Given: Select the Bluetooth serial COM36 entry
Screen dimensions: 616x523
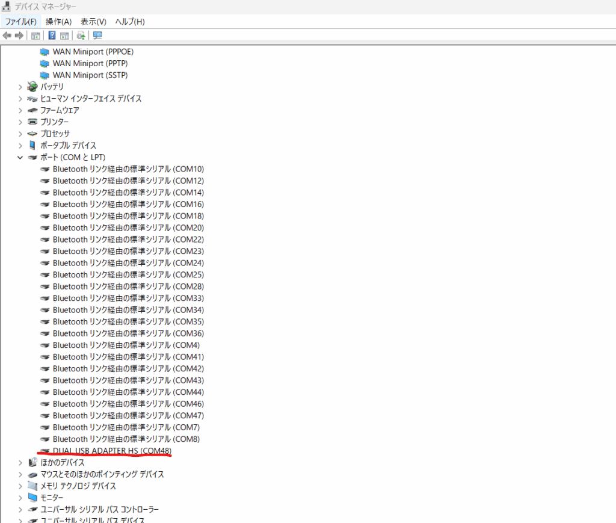Looking at the screenshot, I should 129,333.
